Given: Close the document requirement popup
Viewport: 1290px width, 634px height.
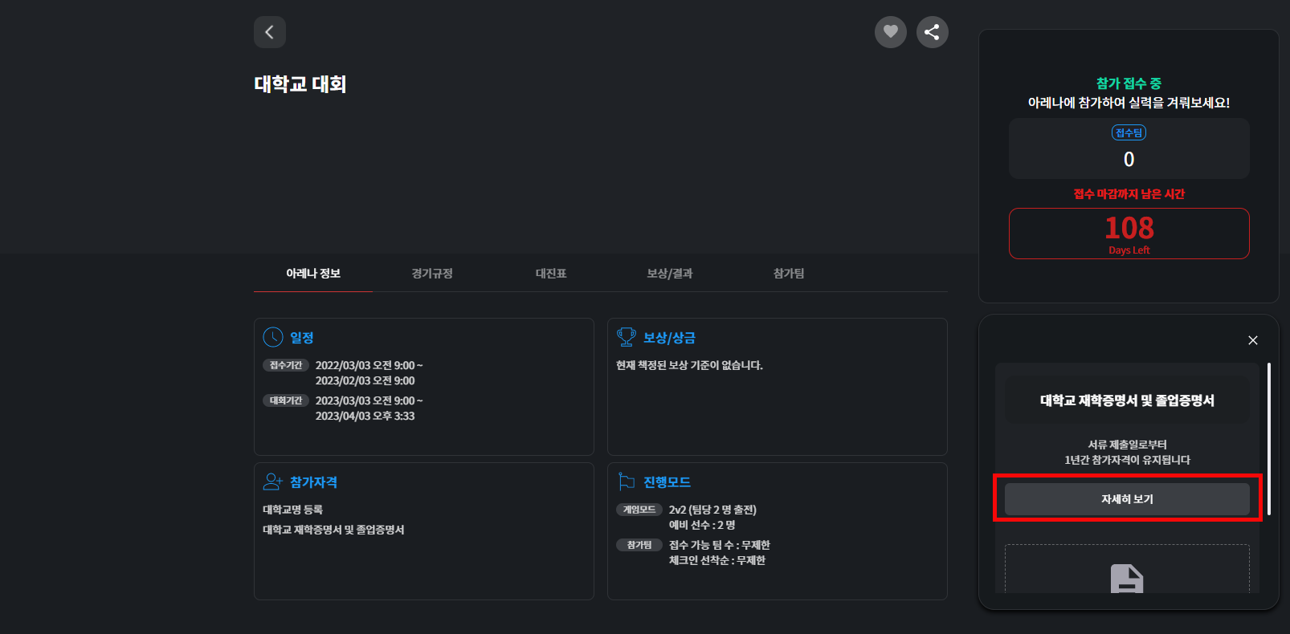Looking at the screenshot, I should point(1252,340).
